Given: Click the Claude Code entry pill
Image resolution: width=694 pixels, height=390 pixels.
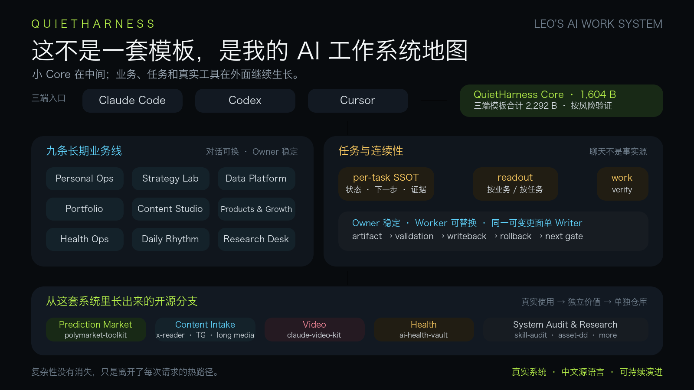Looking at the screenshot, I should pos(132,101).
